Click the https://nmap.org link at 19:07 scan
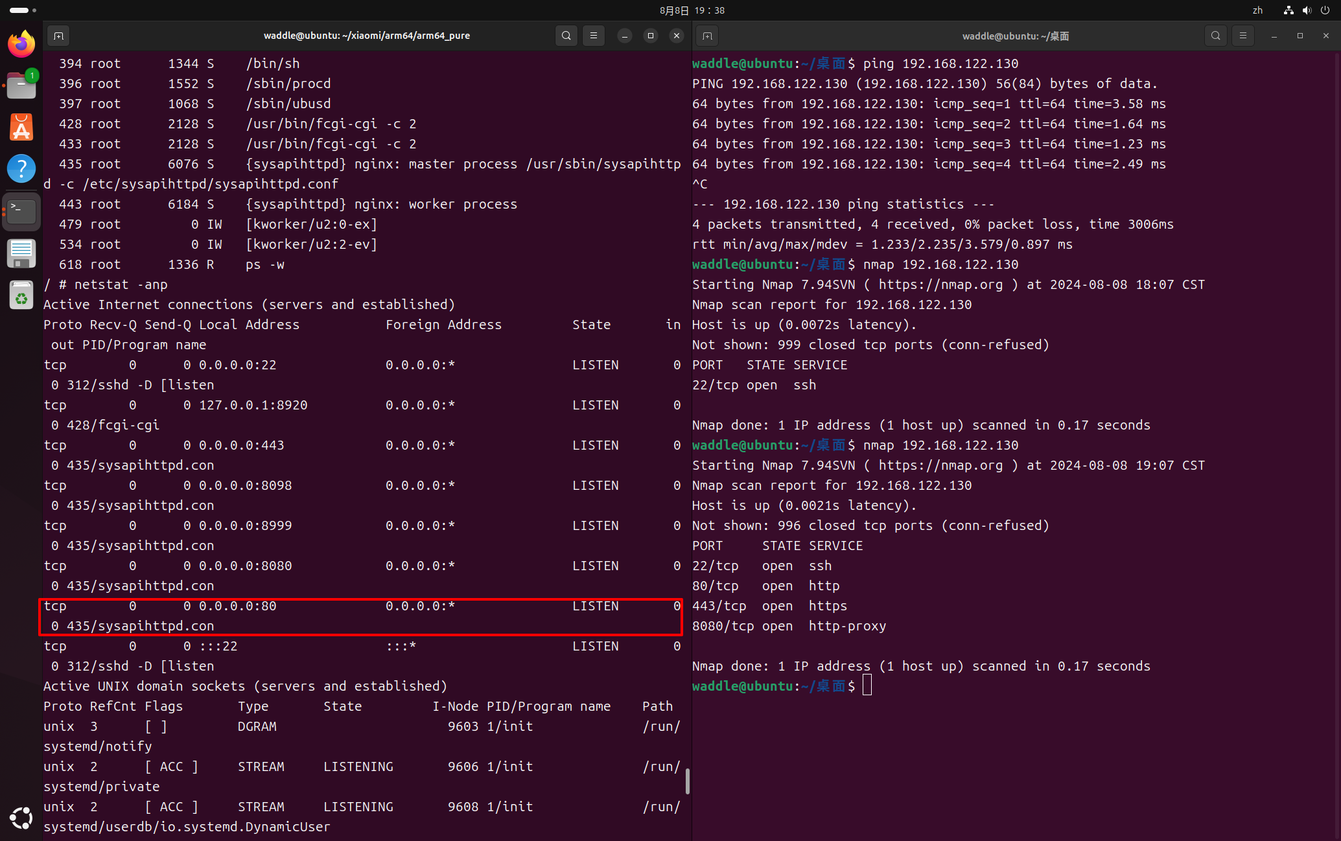The image size is (1341, 841). (x=940, y=465)
